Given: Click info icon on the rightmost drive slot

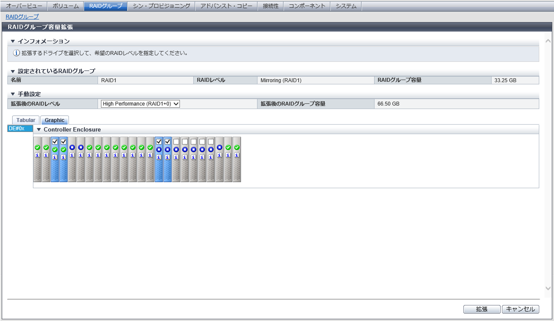Looking at the screenshot, I should click(237, 155).
